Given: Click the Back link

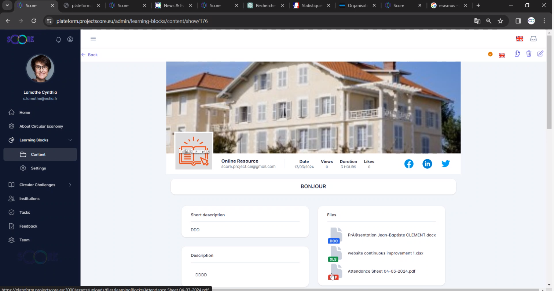Looking at the screenshot, I should pos(89,55).
